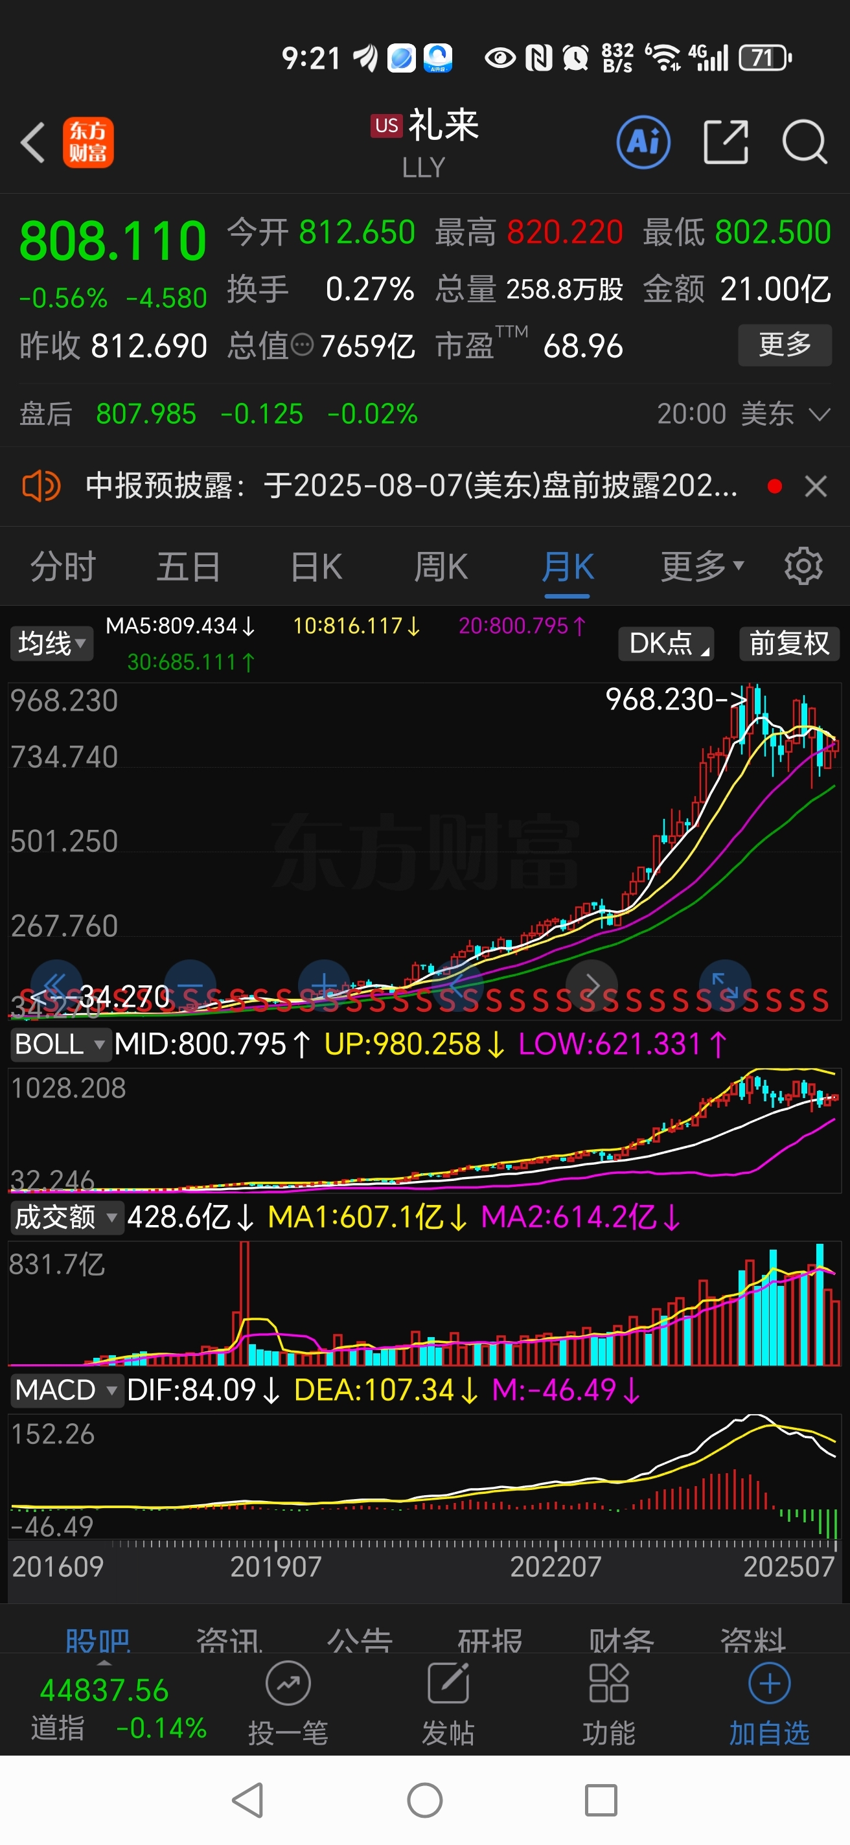The image size is (850, 1845).
Task: Tap the 总值 info icon
Action: click(302, 346)
